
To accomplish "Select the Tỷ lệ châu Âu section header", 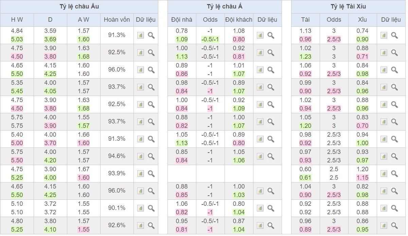I will tap(79, 7).
